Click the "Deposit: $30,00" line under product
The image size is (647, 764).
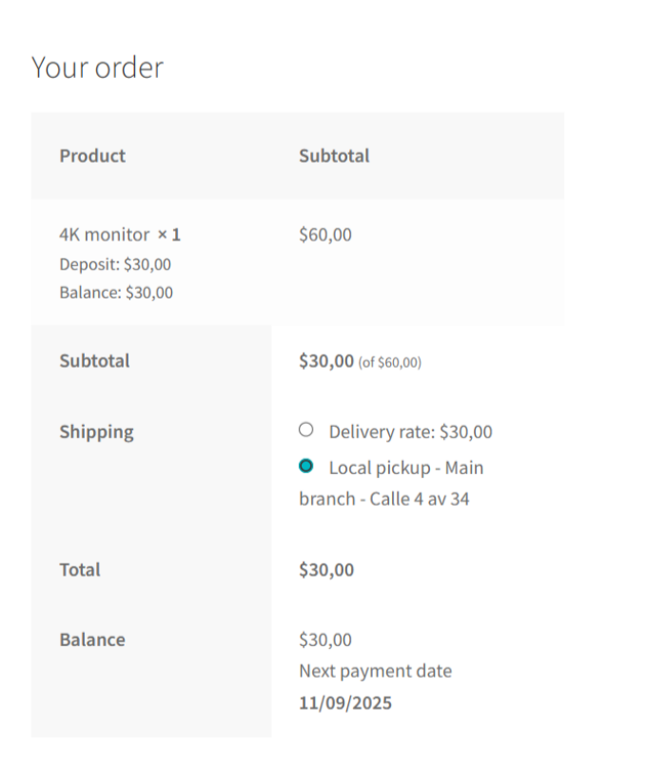tap(115, 264)
